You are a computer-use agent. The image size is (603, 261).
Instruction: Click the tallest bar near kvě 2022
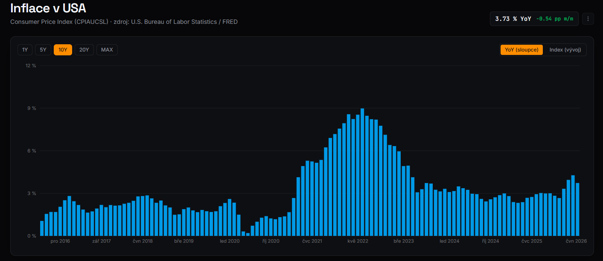pyautogui.click(x=362, y=172)
